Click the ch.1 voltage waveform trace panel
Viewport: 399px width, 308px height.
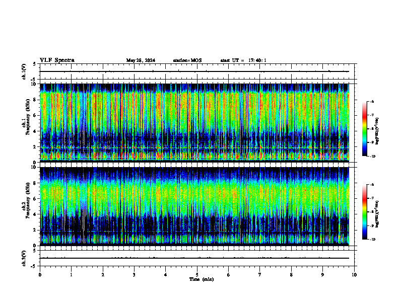[x=197, y=71]
